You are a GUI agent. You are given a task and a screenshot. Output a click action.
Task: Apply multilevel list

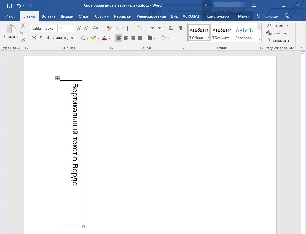[x=141, y=28]
